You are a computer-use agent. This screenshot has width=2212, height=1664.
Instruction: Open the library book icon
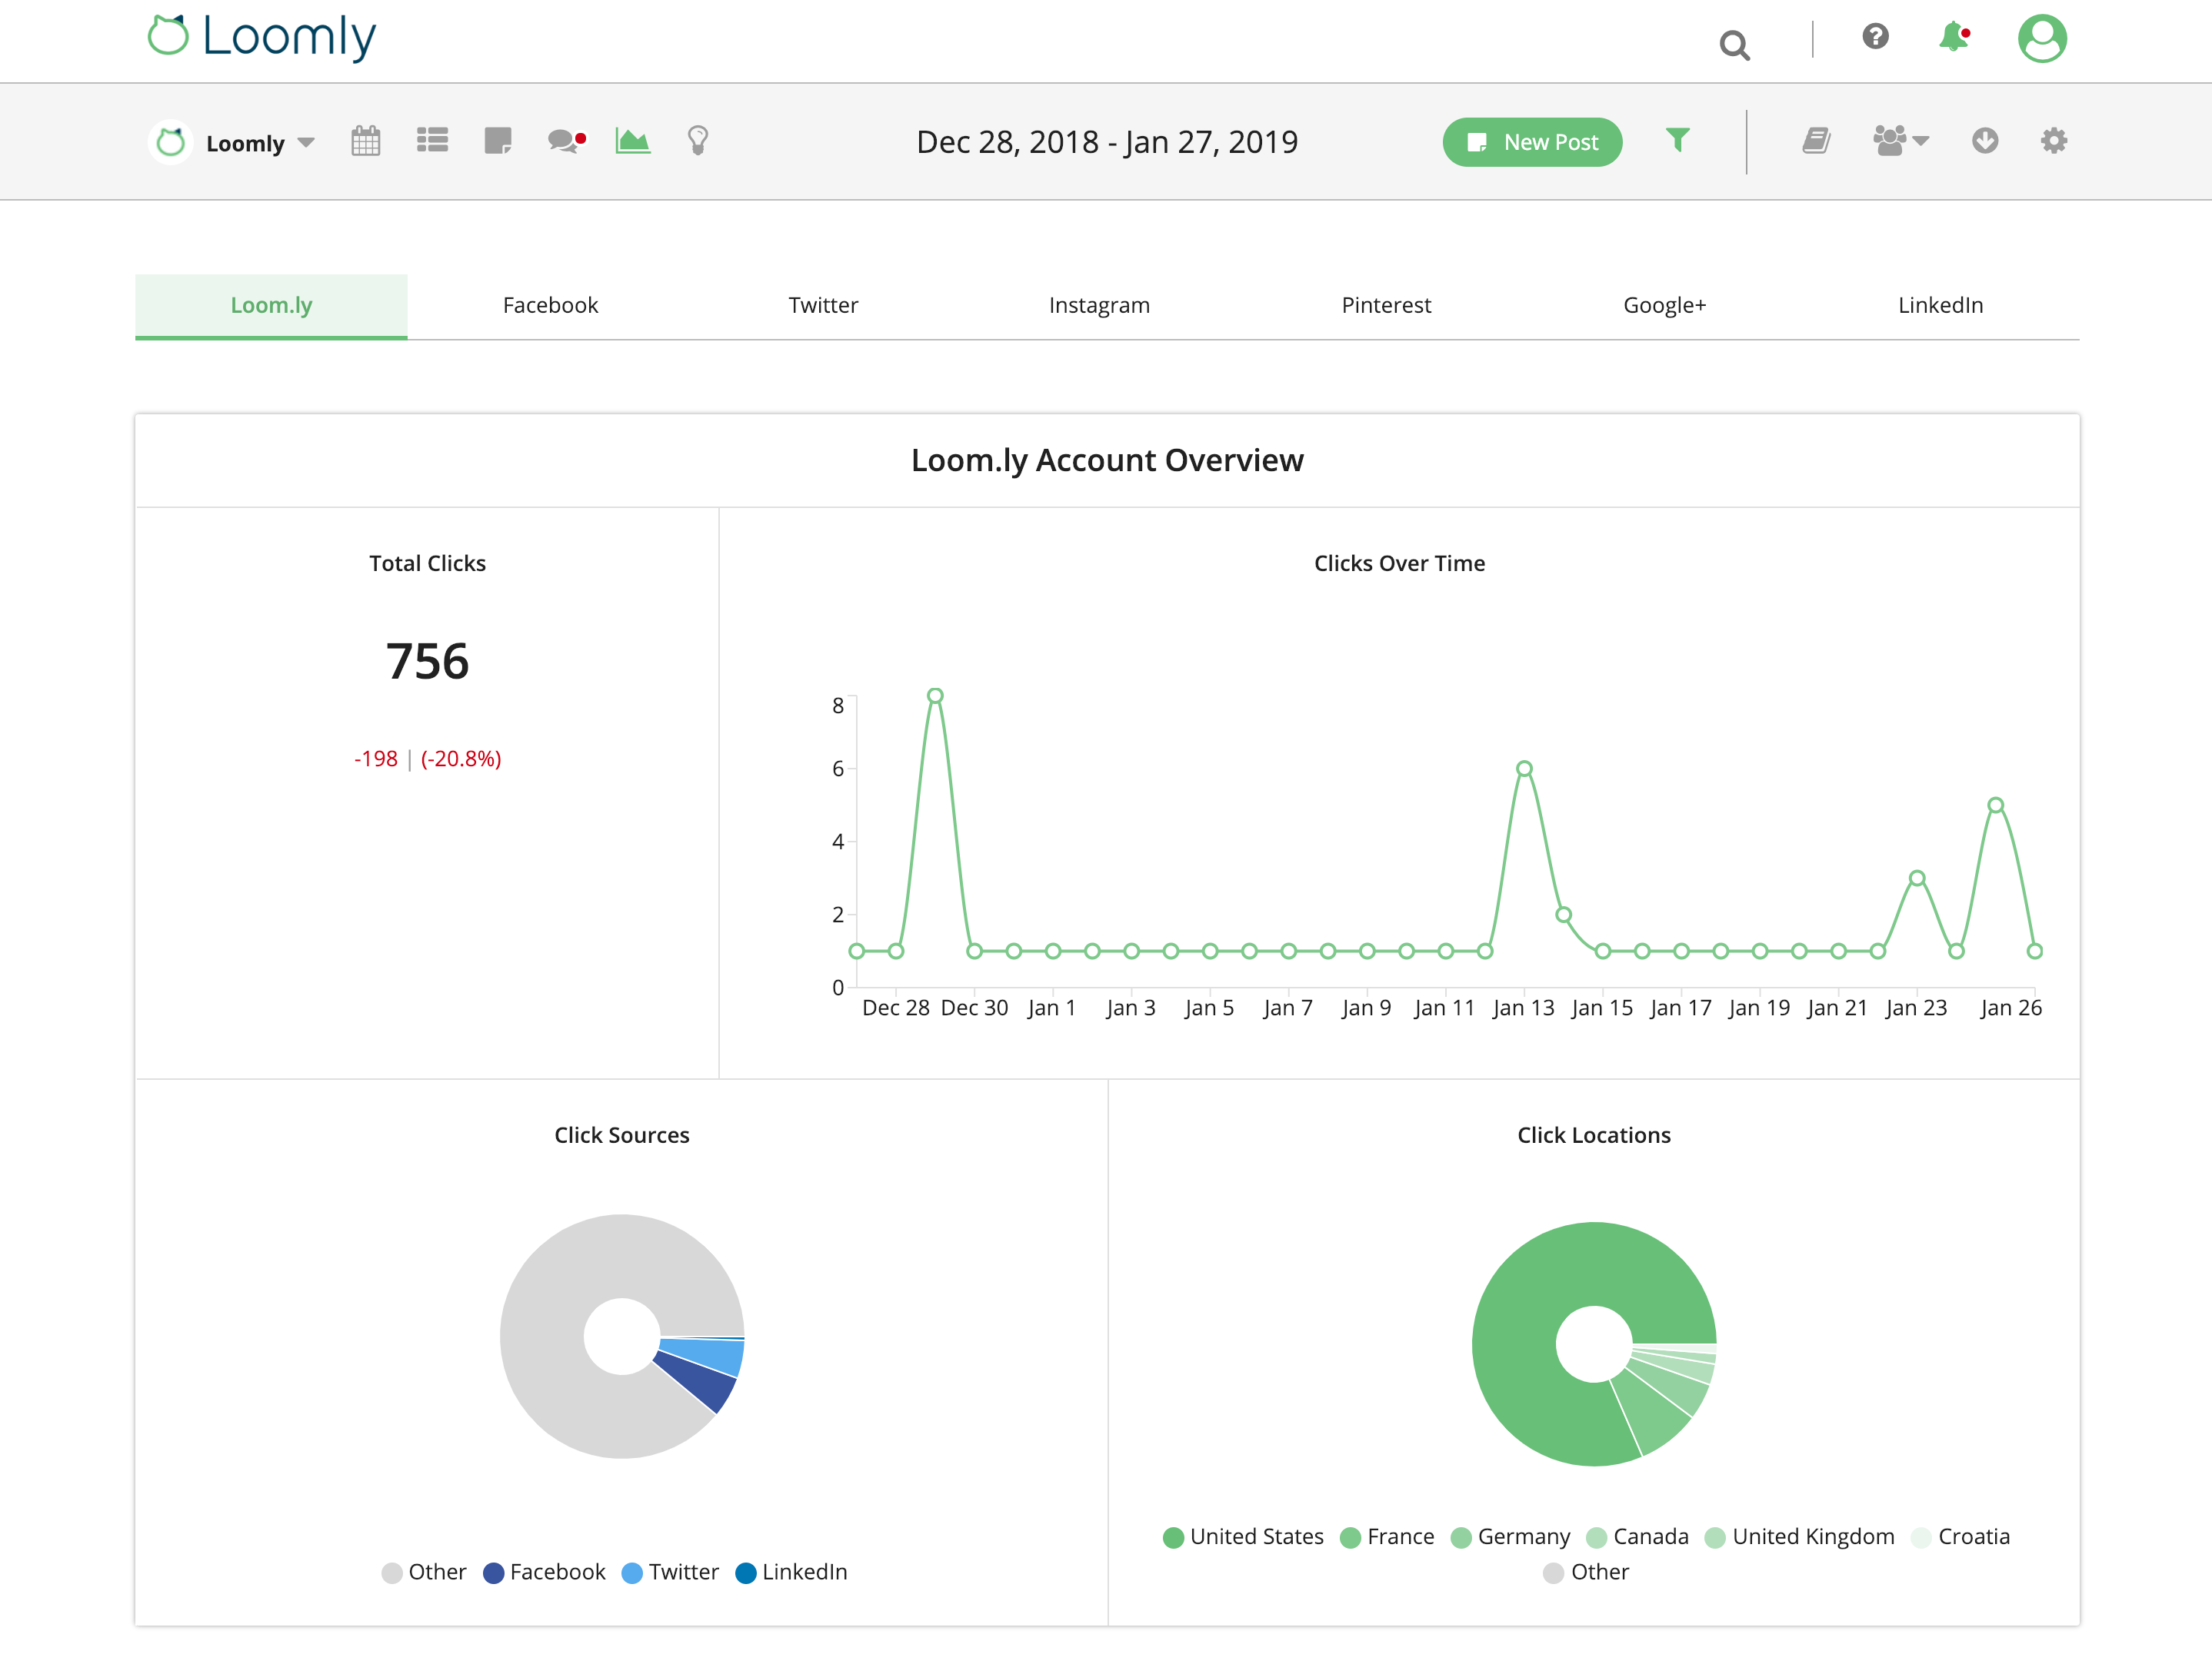pyautogui.click(x=1816, y=141)
